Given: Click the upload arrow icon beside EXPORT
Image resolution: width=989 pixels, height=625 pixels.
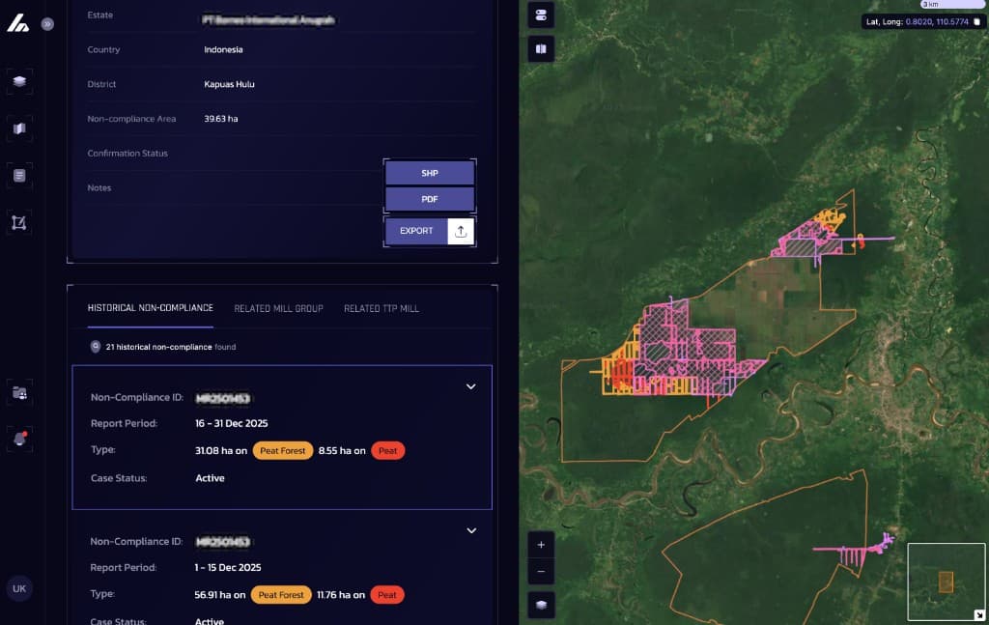Looking at the screenshot, I should click(461, 231).
